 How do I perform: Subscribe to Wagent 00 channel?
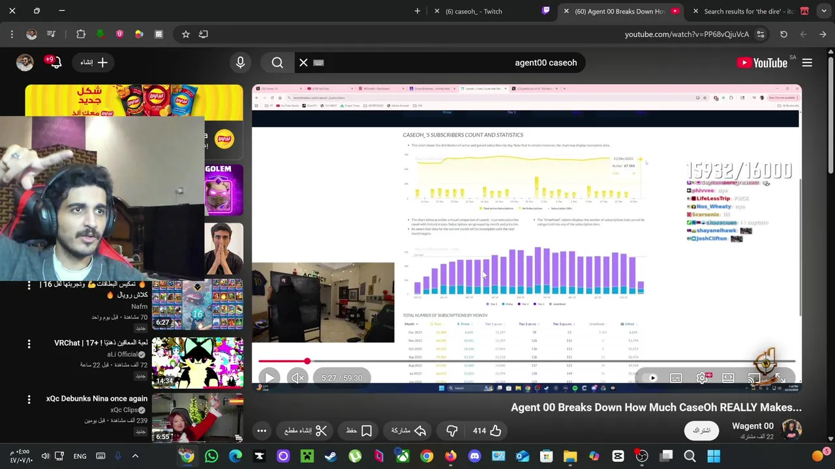coord(701,431)
